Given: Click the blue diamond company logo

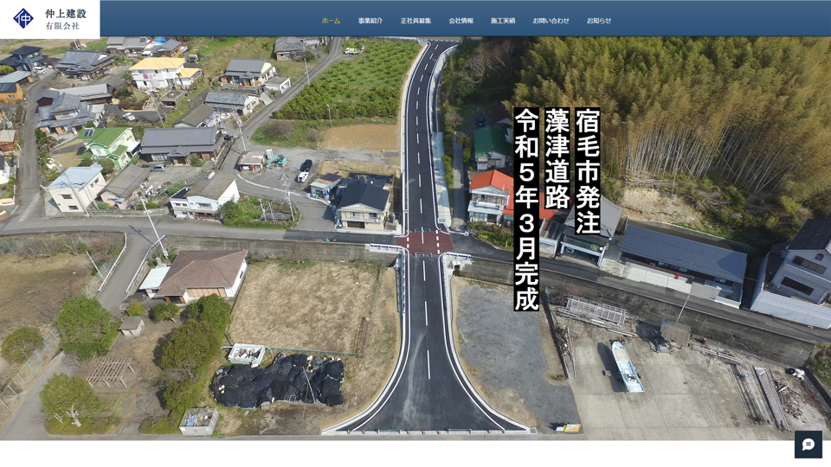Looking at the screenshot, I should click(x=23, y=18).
